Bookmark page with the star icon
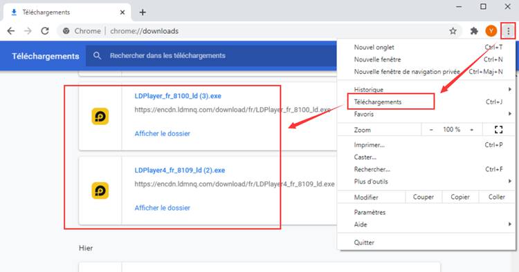Screen dimensions: 519x272 pyautogui.click(x=453, y=31)
